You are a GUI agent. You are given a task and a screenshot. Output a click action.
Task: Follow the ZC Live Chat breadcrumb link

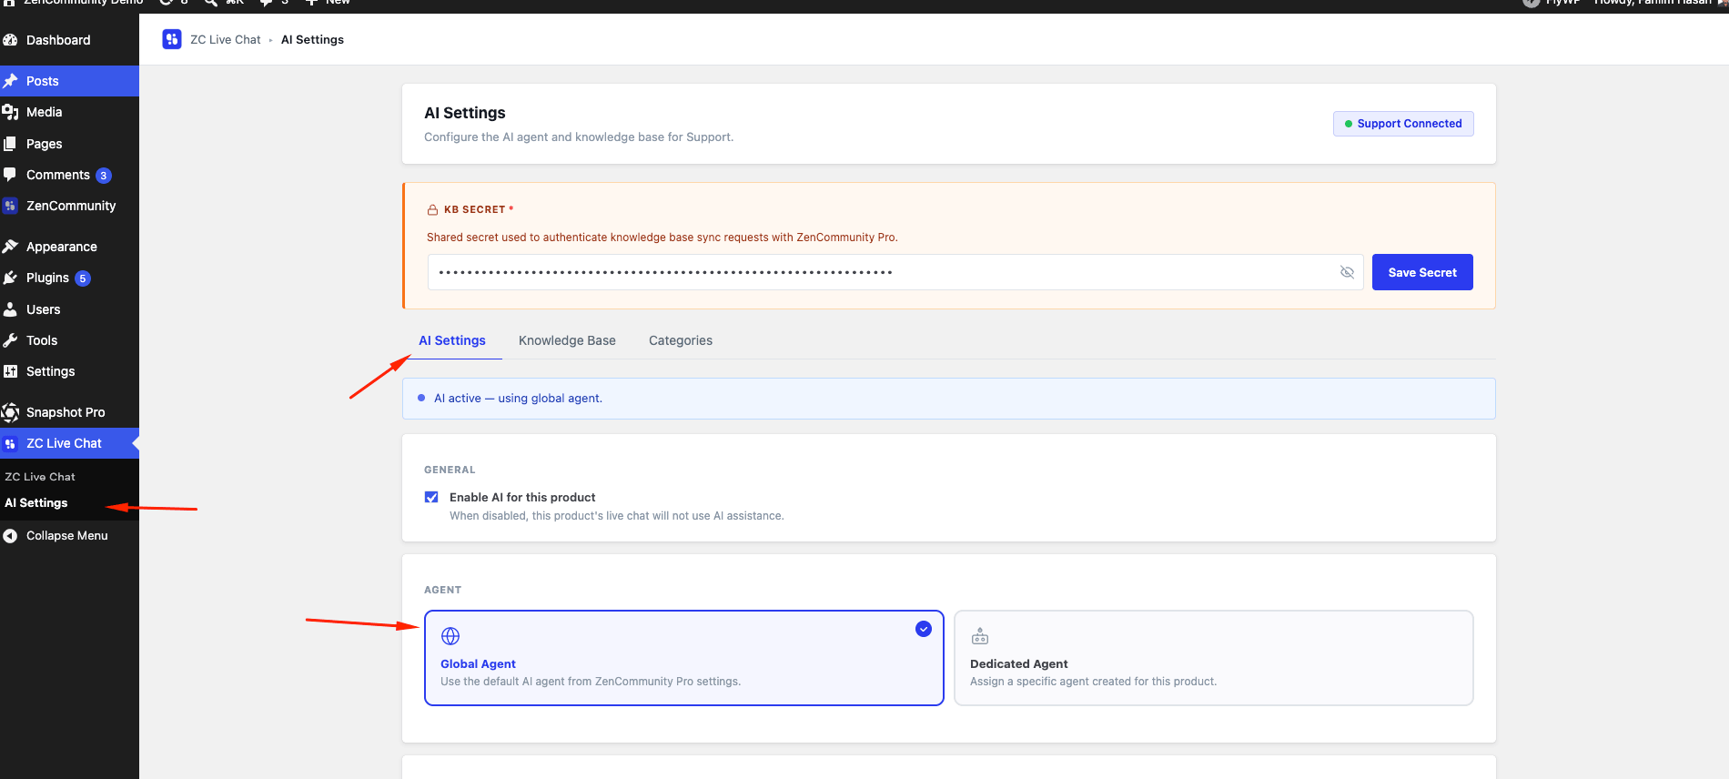pos(225,39)
